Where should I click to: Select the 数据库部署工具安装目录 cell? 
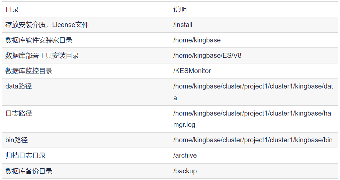(x=42, y=56)
